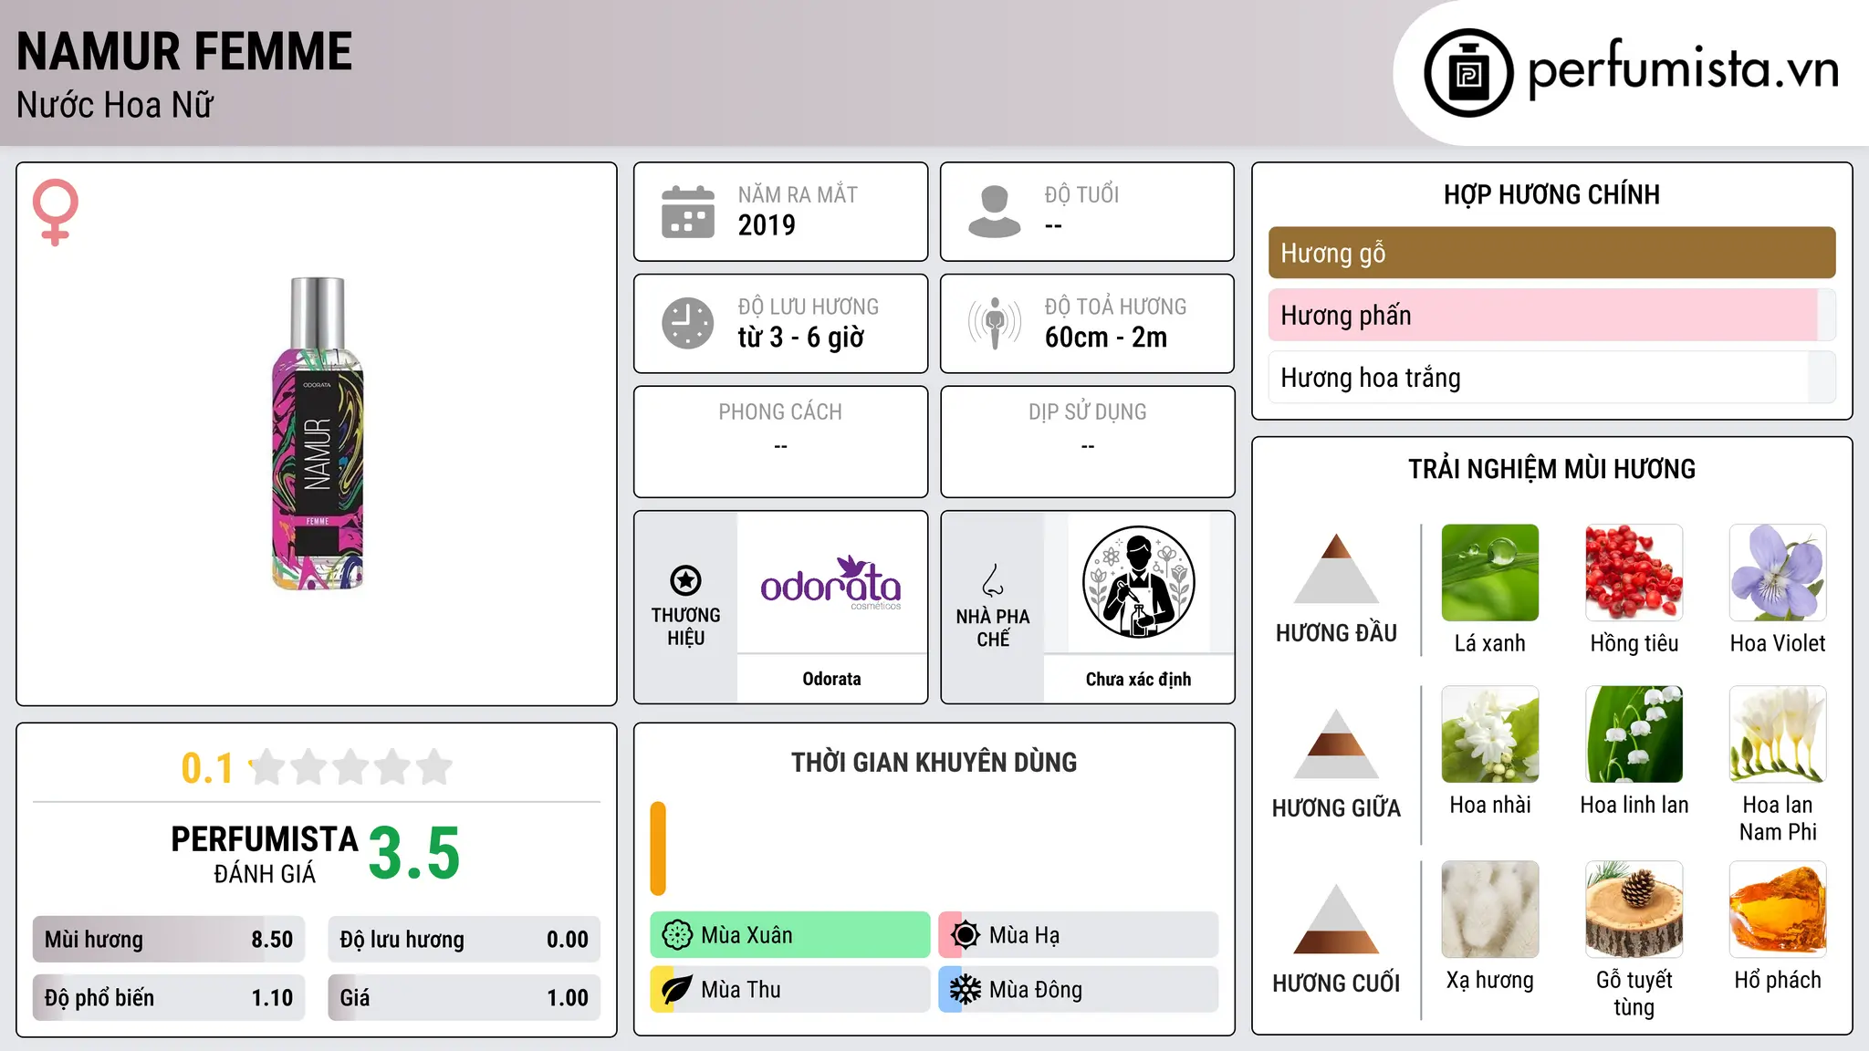Click the NAMUR FEMME title

pyautogui.click(x=184, y=51)
